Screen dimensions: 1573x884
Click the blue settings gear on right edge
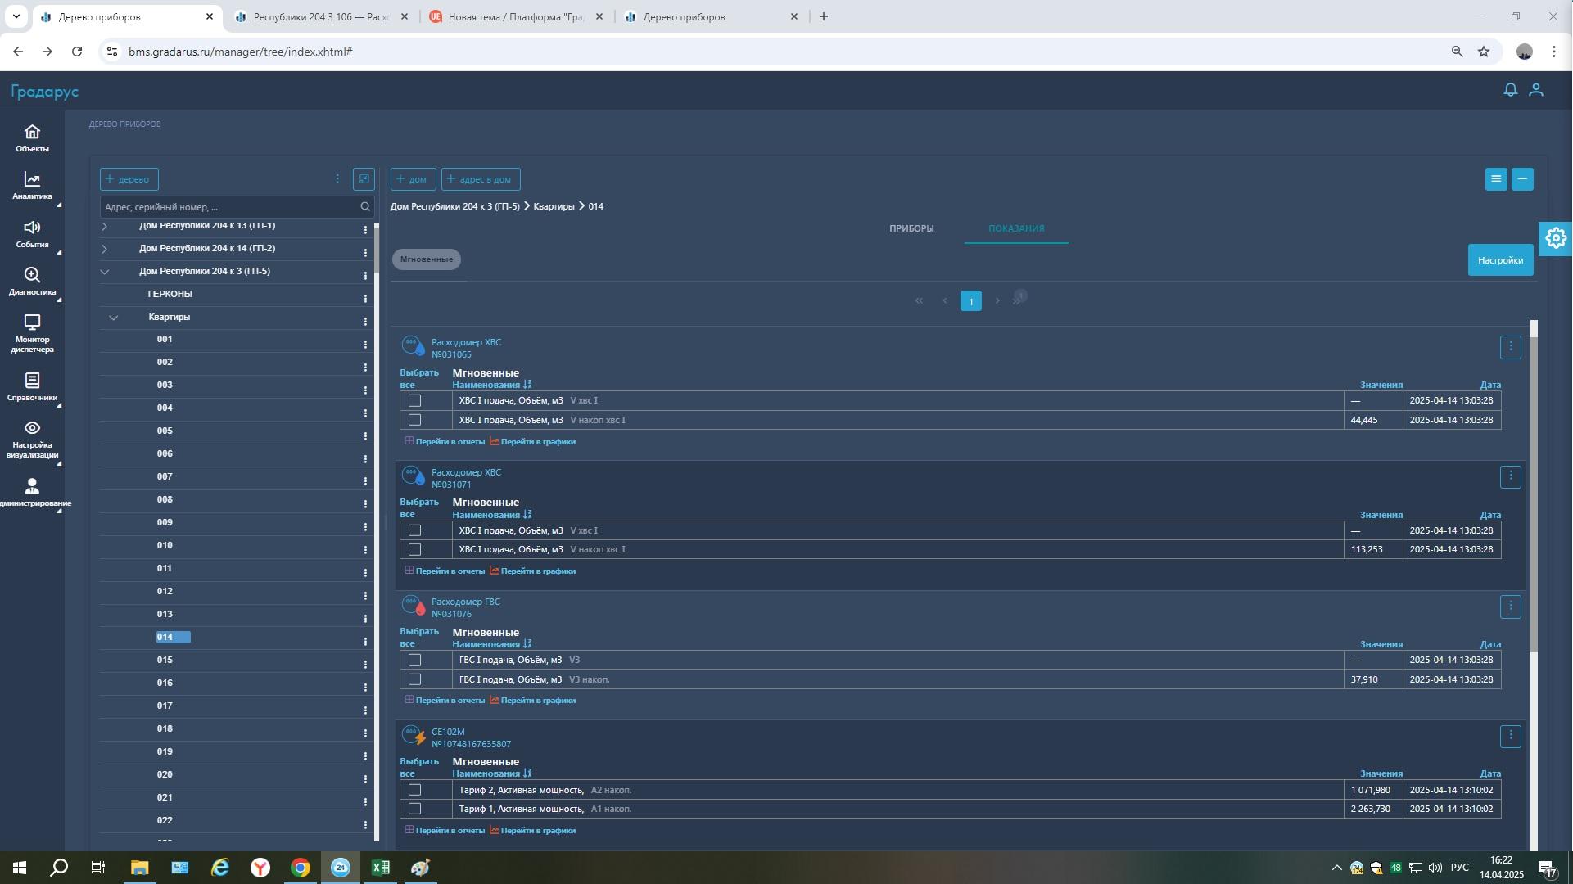(1555, 238)
